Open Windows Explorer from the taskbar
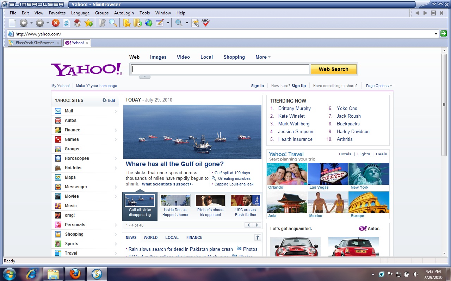This screenshot has width=451, height=281. pos(54,274)
